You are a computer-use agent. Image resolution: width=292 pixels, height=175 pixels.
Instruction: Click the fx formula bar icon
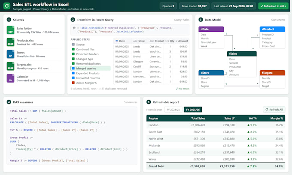[x=74, y=28]
